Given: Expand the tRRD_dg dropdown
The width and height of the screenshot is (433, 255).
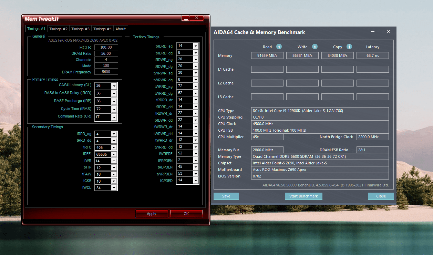Looking at the screenshot, I should (114, 141).
